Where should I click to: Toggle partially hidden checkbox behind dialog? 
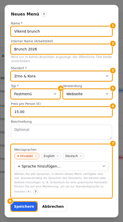120,56
